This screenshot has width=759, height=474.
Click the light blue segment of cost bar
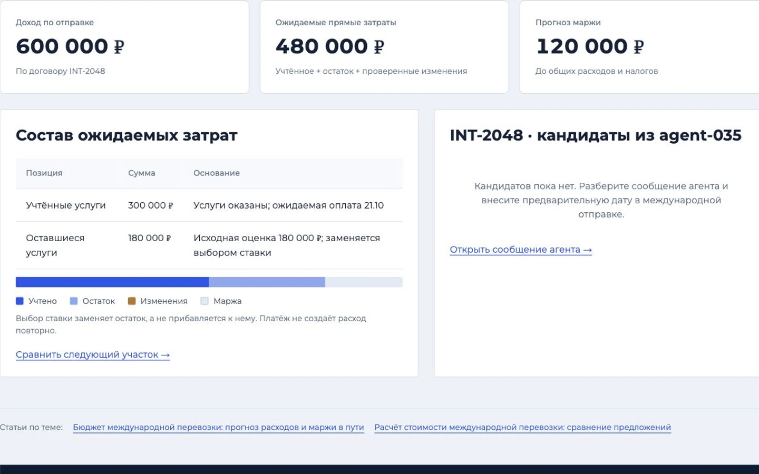pyautogui.click(x=267, y=282)
